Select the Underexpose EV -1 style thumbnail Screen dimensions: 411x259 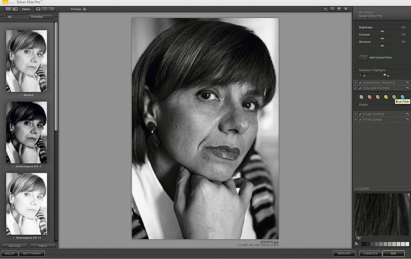pos(27,133)
